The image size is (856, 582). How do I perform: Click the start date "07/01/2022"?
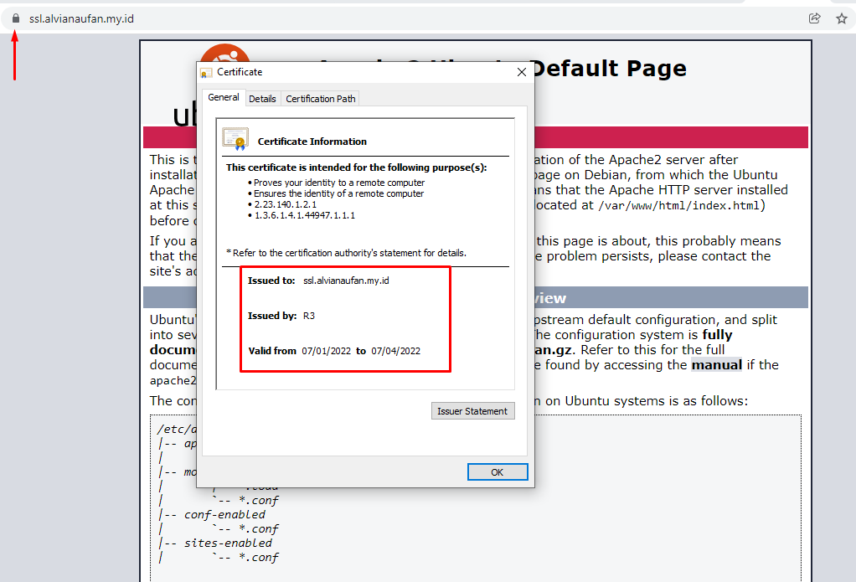[327, 351]
